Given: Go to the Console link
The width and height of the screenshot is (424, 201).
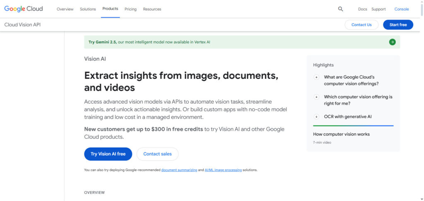Looking at the screenshot, I should point(402,9).
